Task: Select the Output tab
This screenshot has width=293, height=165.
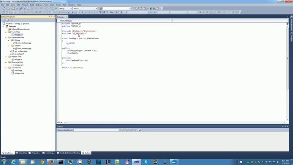Action: (86, 153)
